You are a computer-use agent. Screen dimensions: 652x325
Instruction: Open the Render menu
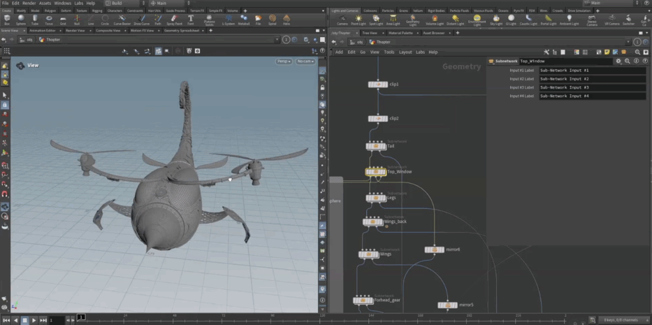[x=29, y=3]
